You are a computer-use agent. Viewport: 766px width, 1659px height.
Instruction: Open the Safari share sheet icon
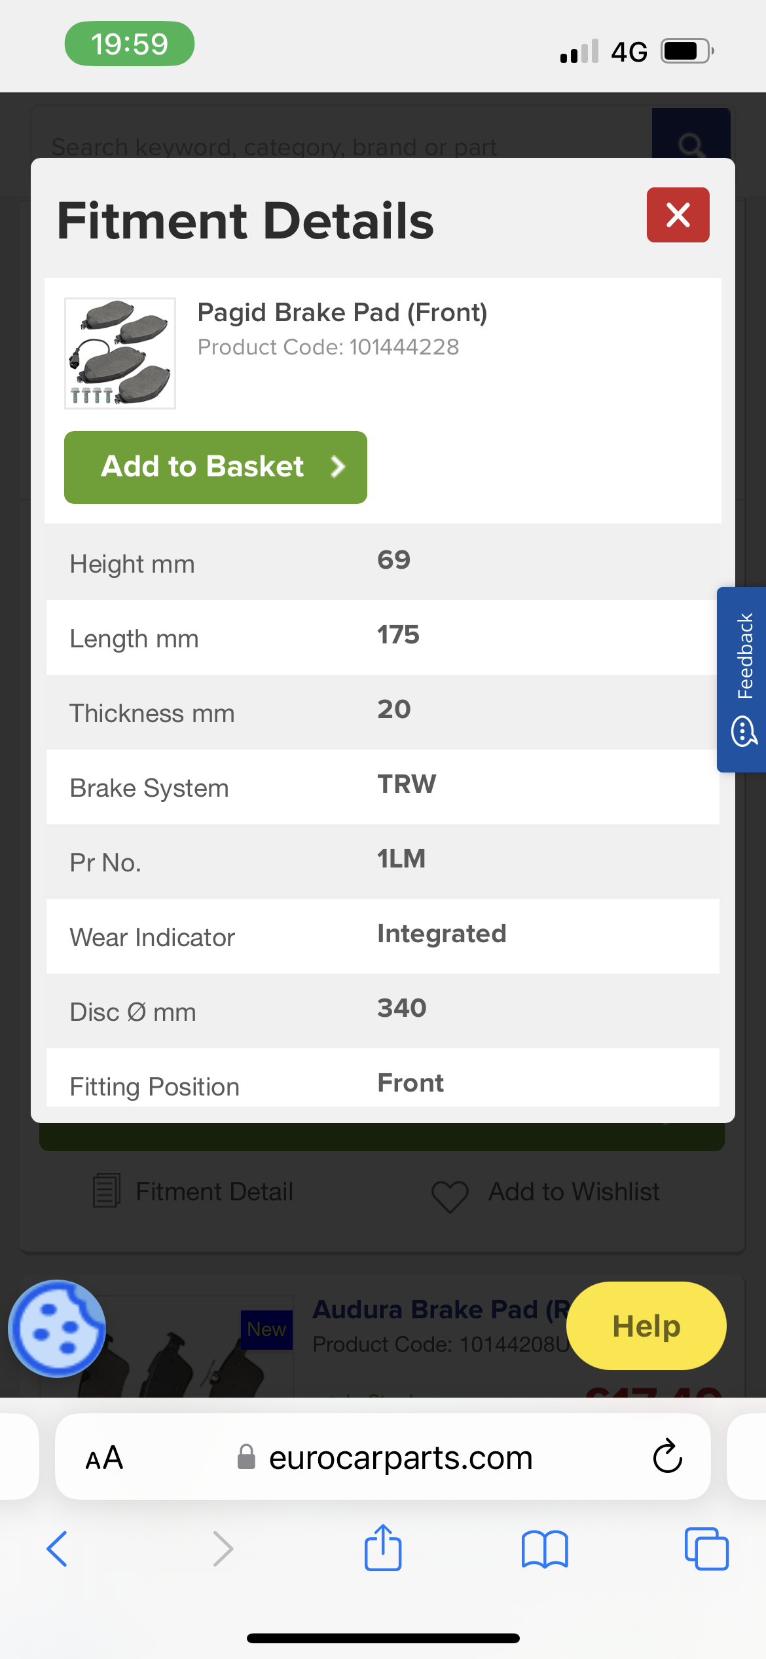tap(383, 1548)
